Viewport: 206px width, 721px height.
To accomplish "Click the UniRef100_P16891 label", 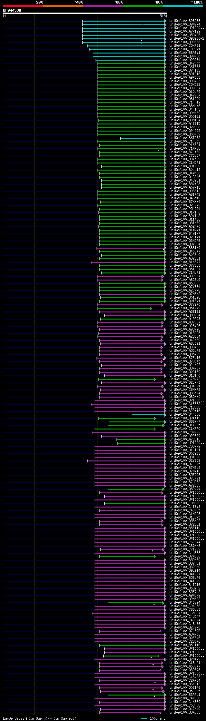I will pos(185,145).
